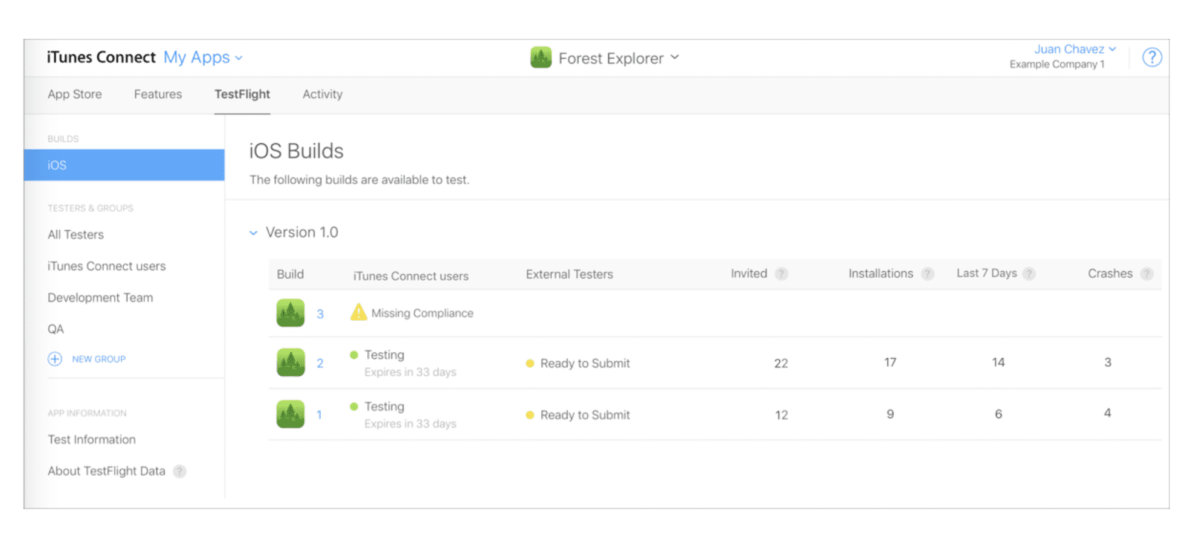Click green Testing status dot for build 1
Screen dimensions: 1190x557
pos(354,407)
